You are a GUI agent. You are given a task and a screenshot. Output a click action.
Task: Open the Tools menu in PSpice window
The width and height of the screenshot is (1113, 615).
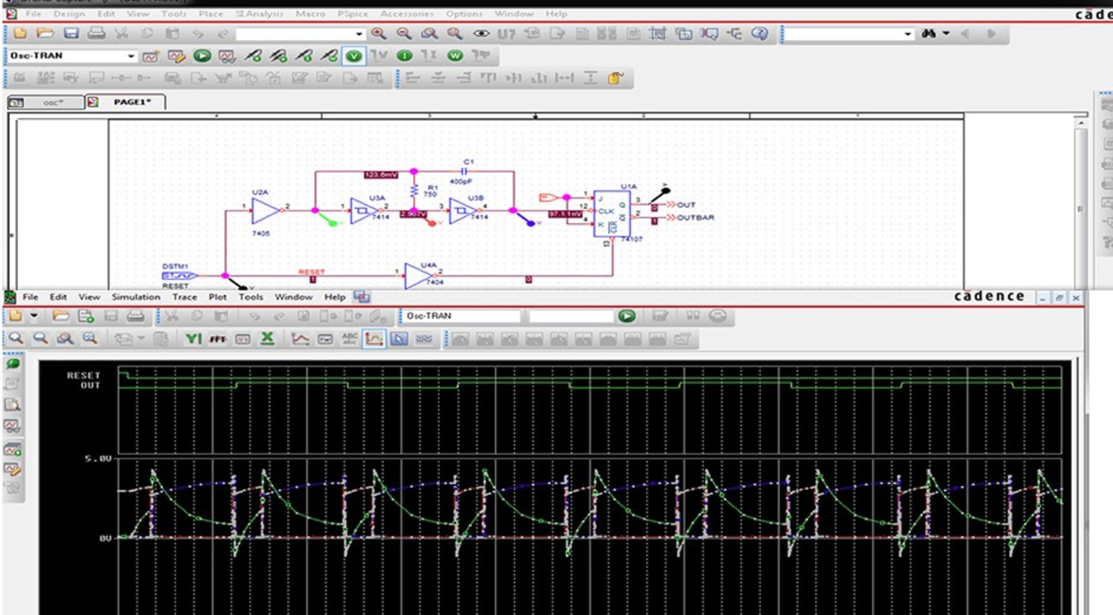[250, 296]
